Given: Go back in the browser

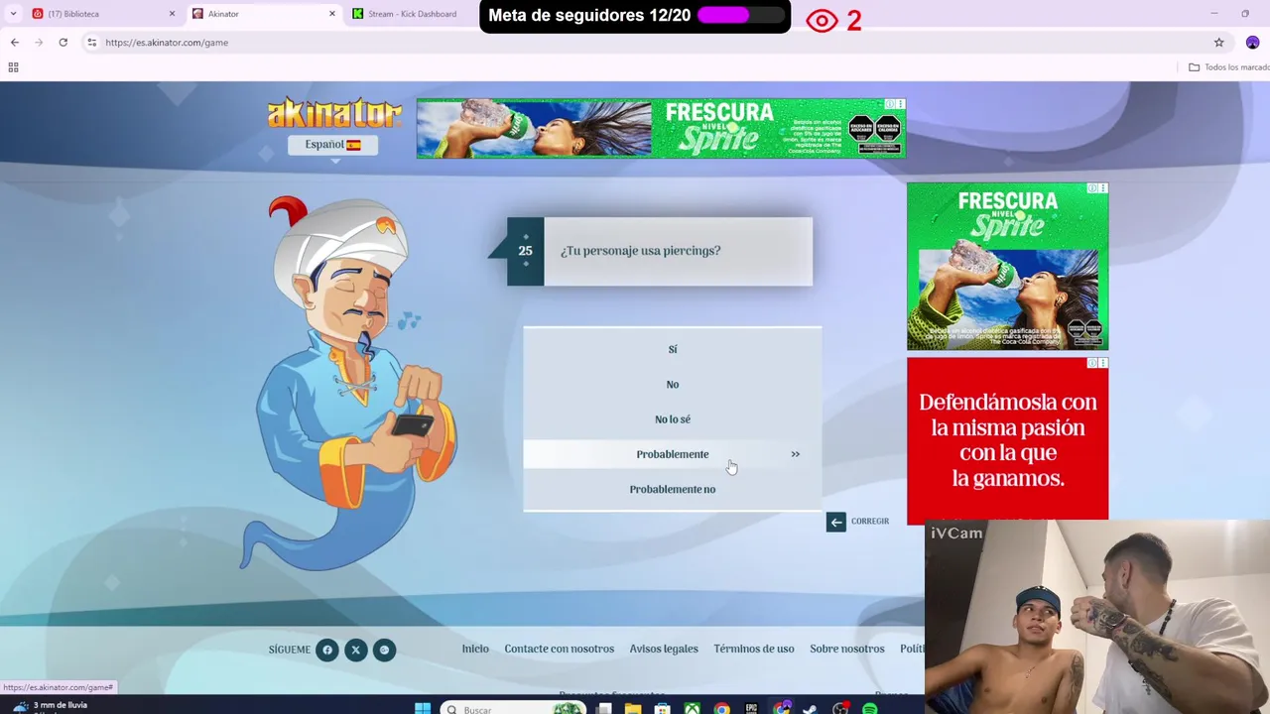Looking at the screenshot, I should [15, 43].
